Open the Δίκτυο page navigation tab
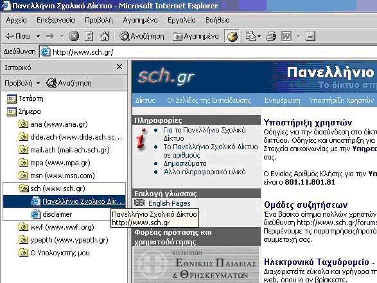377x283 pixels. 145,100
